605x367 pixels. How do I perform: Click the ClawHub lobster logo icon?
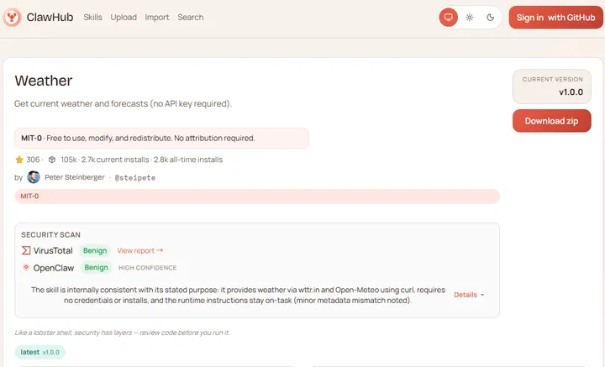coord(12,18)
